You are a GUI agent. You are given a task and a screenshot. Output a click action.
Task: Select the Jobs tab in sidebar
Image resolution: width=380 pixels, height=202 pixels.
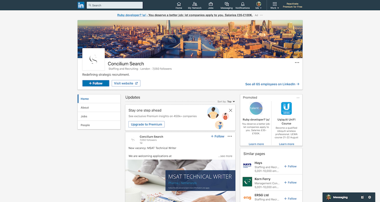pos(99,116)
